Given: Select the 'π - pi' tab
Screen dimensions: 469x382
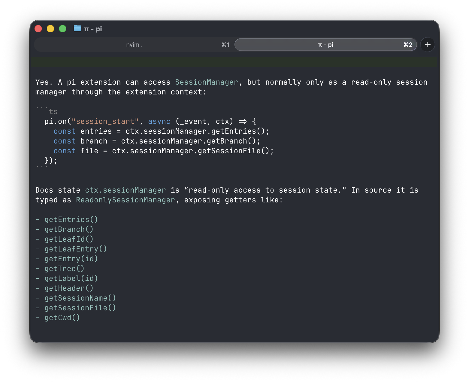Looking at the screenshot, I should [325, 45].
